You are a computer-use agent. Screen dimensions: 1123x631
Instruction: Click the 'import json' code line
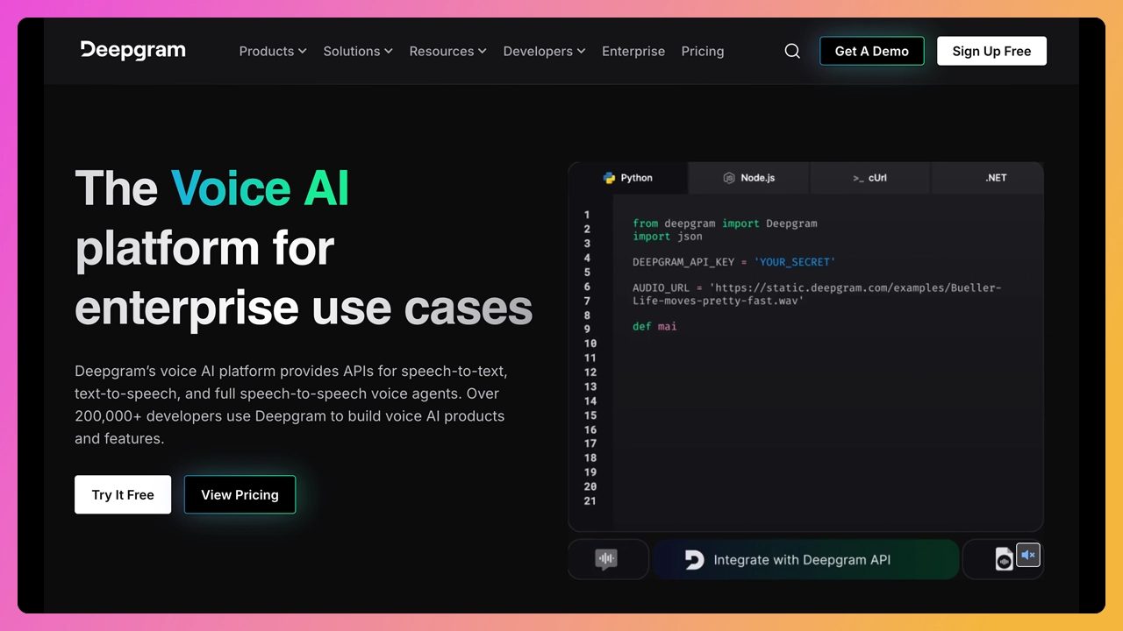coord(668,237)
